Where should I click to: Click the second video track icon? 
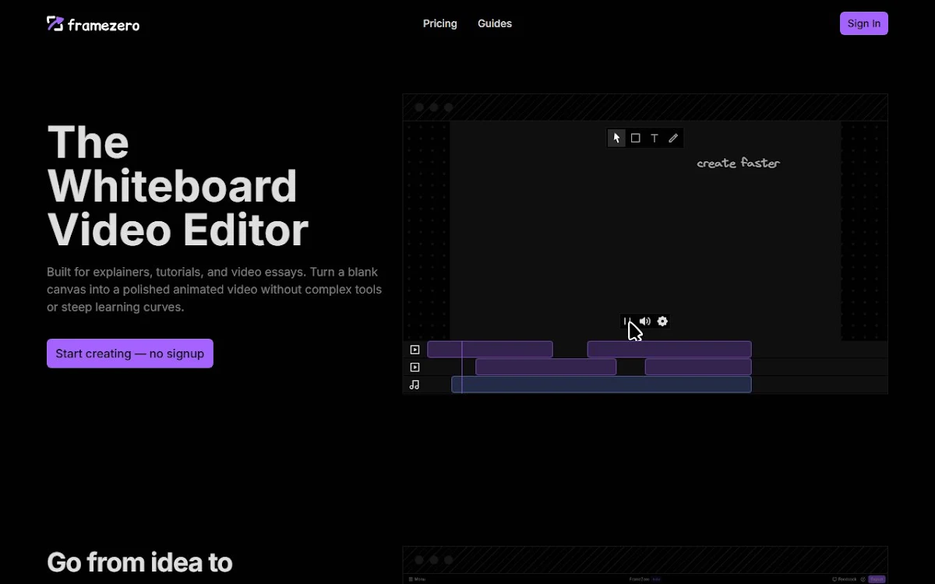tap(415, 367)
